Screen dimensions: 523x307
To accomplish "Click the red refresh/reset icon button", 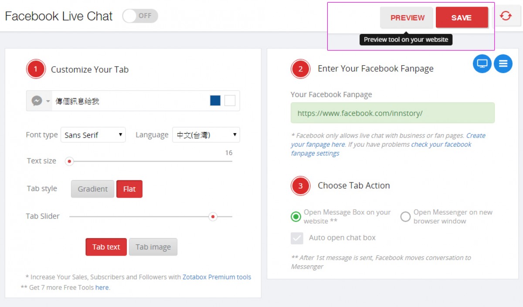I will [506, 16].
